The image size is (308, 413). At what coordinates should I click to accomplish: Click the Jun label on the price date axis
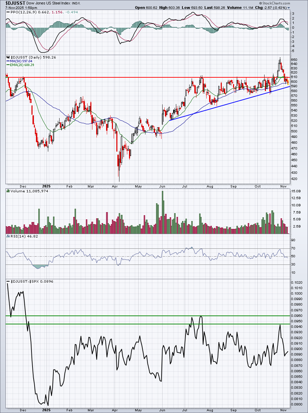162,186
